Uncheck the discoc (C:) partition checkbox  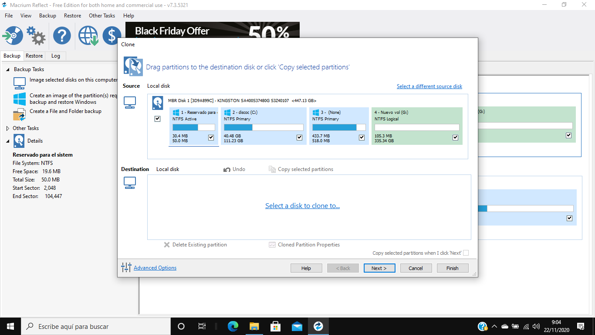(299, 137)
